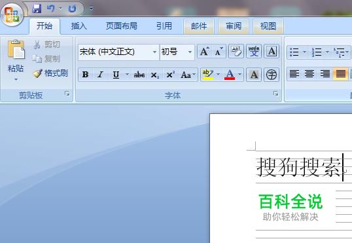Open underline style dropdown arrow

(x=127, y=75)
